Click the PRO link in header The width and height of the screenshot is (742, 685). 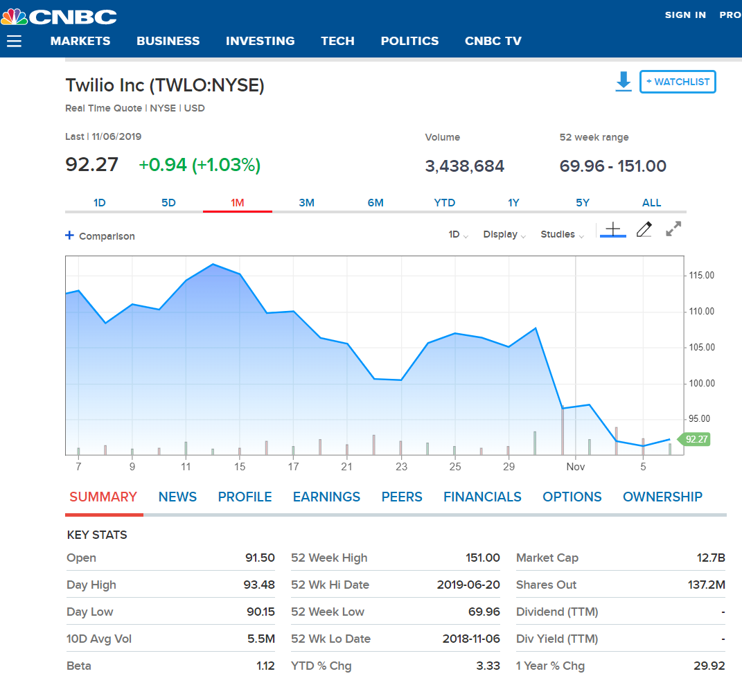coord(730,15)
